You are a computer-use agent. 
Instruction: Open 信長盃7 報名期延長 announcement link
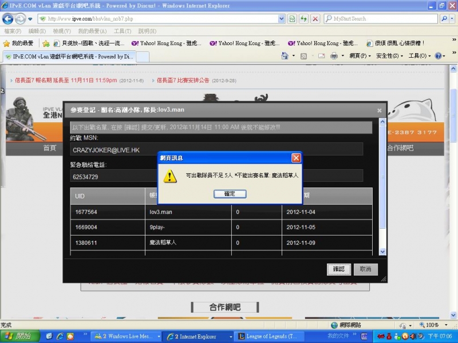coord(66,81)
